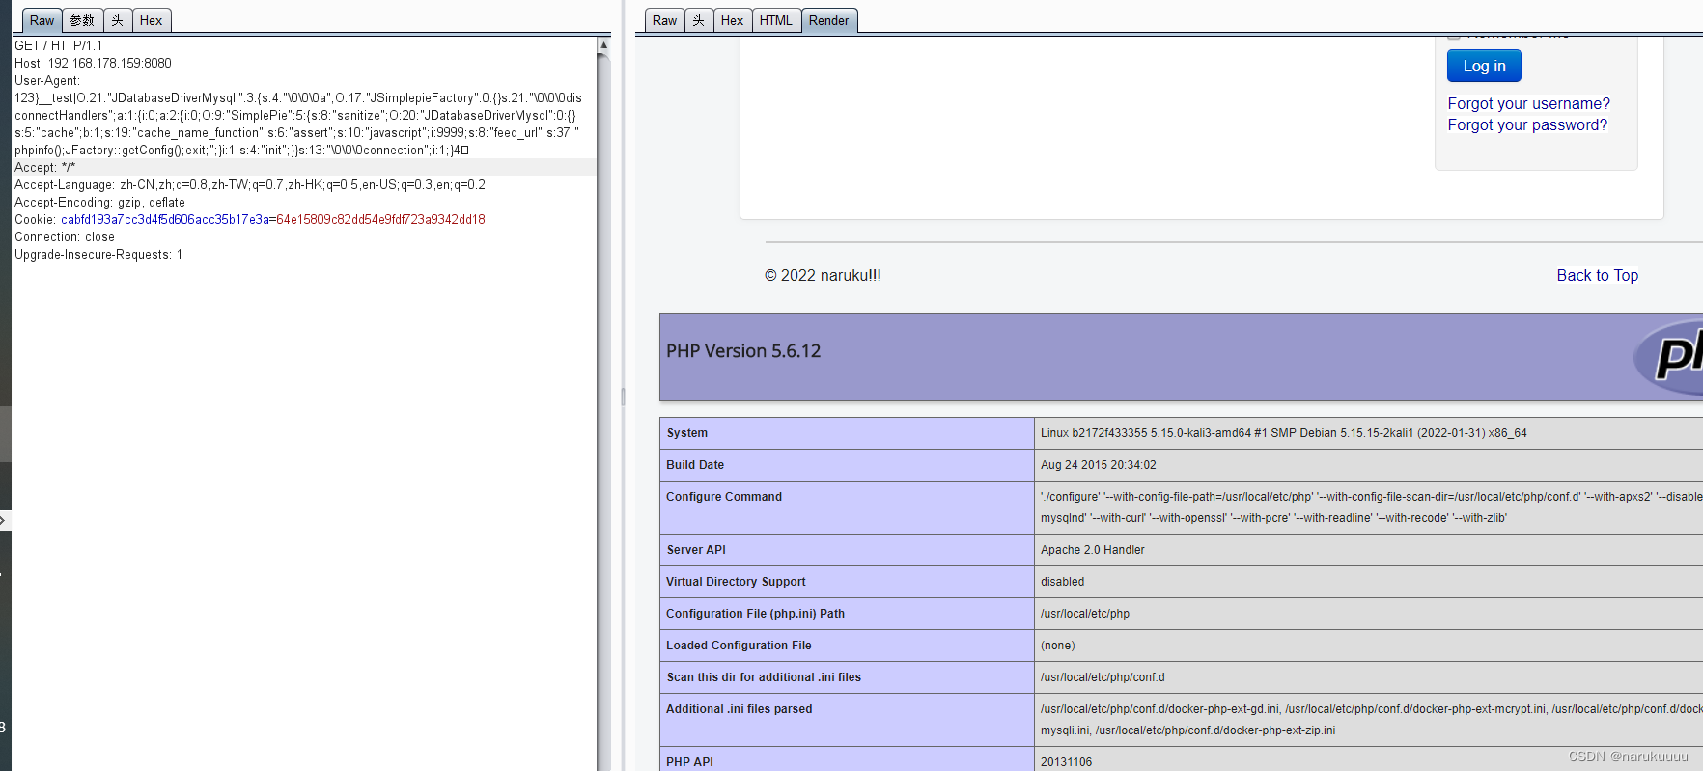Click the chevron on the far left edge
This screenshot has height=771, width=1703.
point(4,521)
